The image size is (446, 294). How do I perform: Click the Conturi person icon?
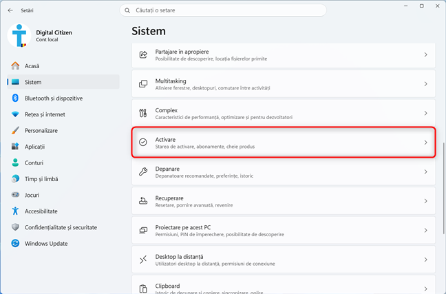(x=15, y=162)
